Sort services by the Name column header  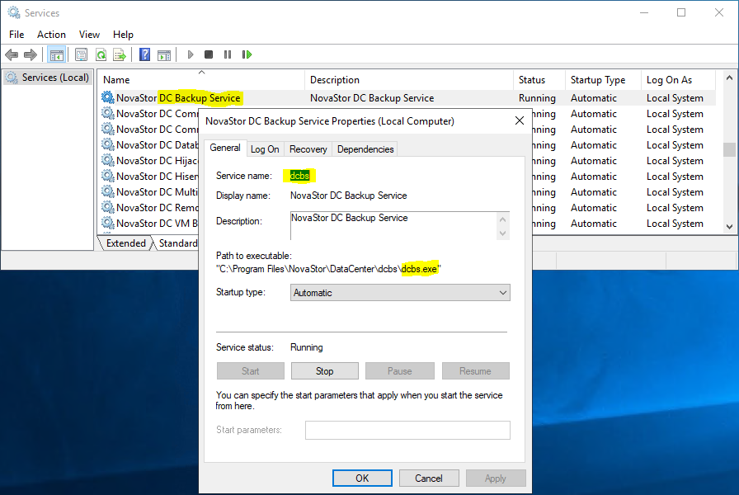(x=201, y=80)
